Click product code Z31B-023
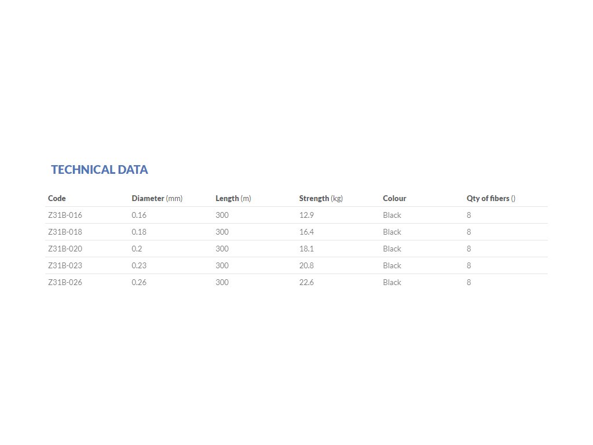This screenshot has height=445, width=593. pos(65,265)
